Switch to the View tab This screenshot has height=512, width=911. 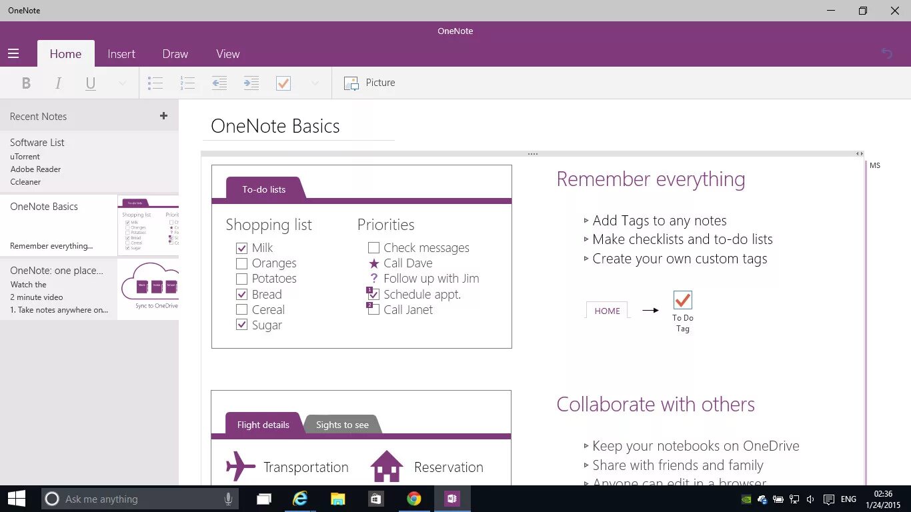point(228,54)
